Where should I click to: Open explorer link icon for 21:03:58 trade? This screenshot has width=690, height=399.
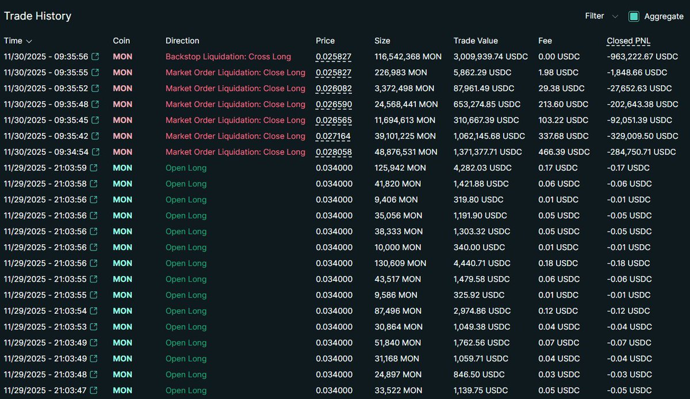[94, 184]
